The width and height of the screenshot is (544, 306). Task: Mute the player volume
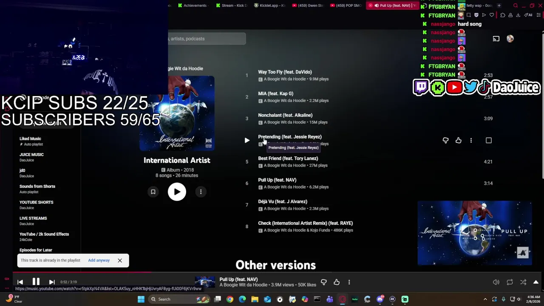tap(496, 282)
